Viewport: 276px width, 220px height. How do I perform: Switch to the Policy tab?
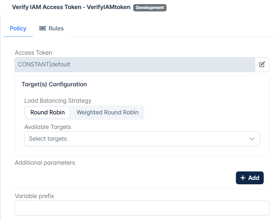pyautogui.click(x=18, y=28)
